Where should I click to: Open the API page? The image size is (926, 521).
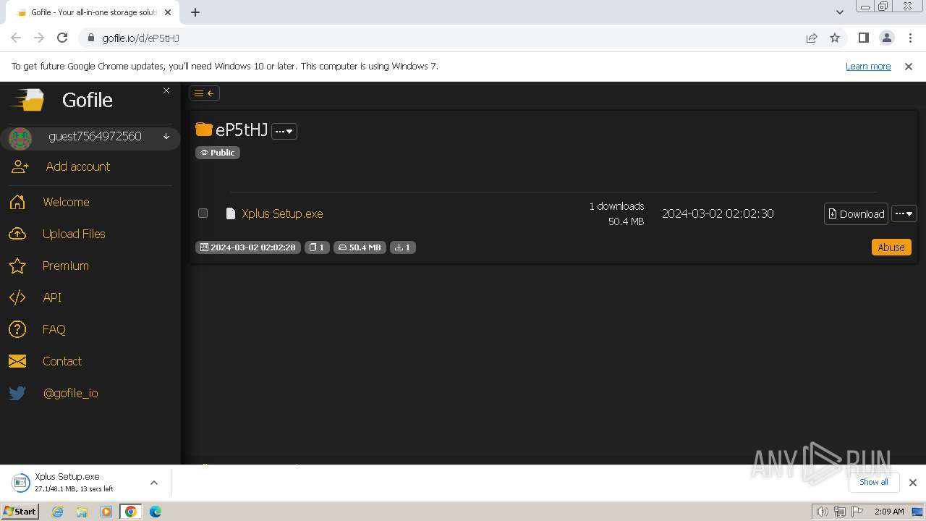[52, 297]
